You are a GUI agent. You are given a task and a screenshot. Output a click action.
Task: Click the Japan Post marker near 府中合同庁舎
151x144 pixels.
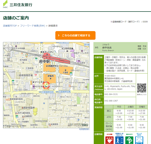pos(36,75)
